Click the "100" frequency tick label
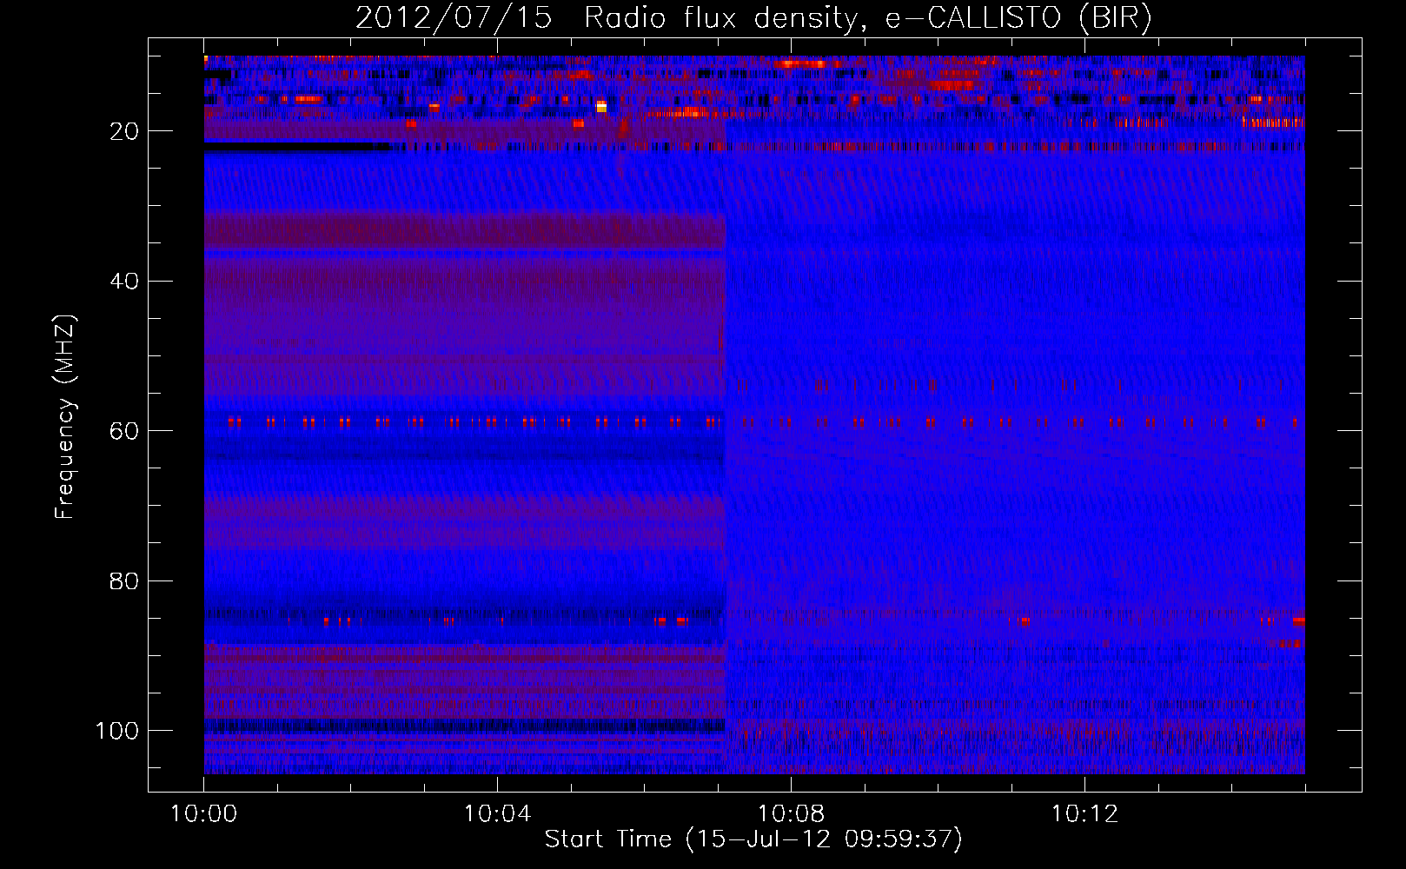1406x869 pixels. 117,731
